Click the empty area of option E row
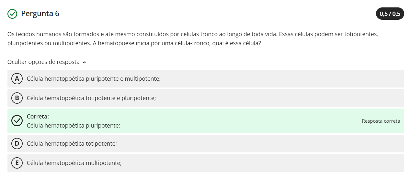The width and height of the screenshot is (410, 176). point(259,163)
